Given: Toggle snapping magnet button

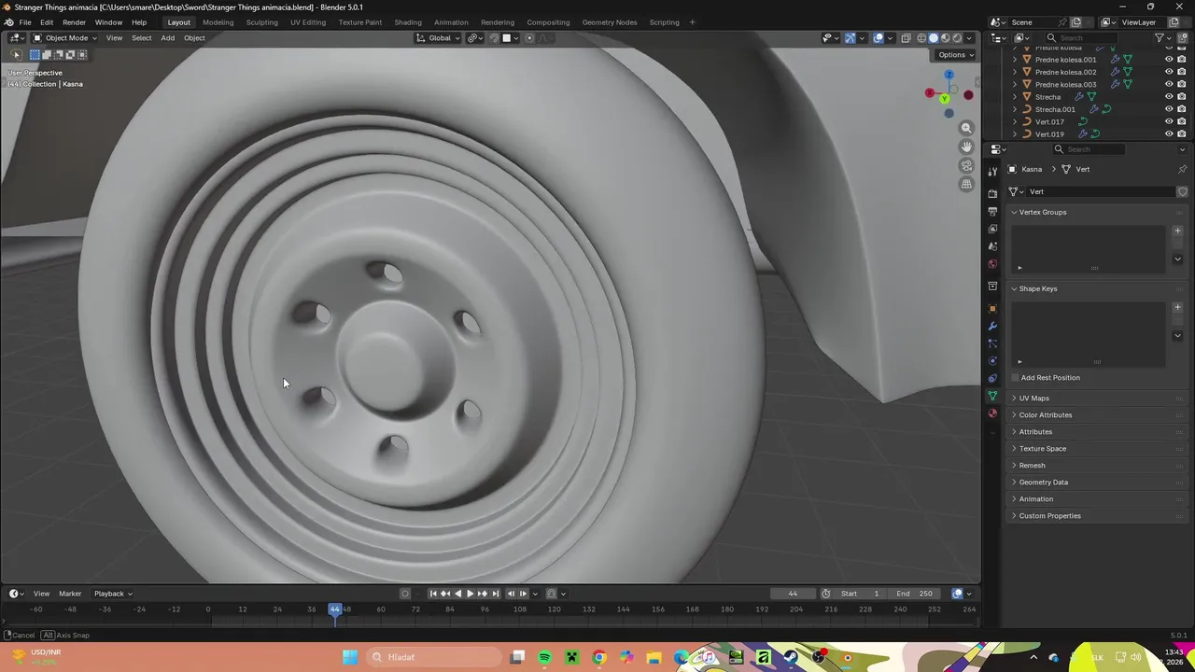Looking at the screenshot, I should tap(495, 38).
